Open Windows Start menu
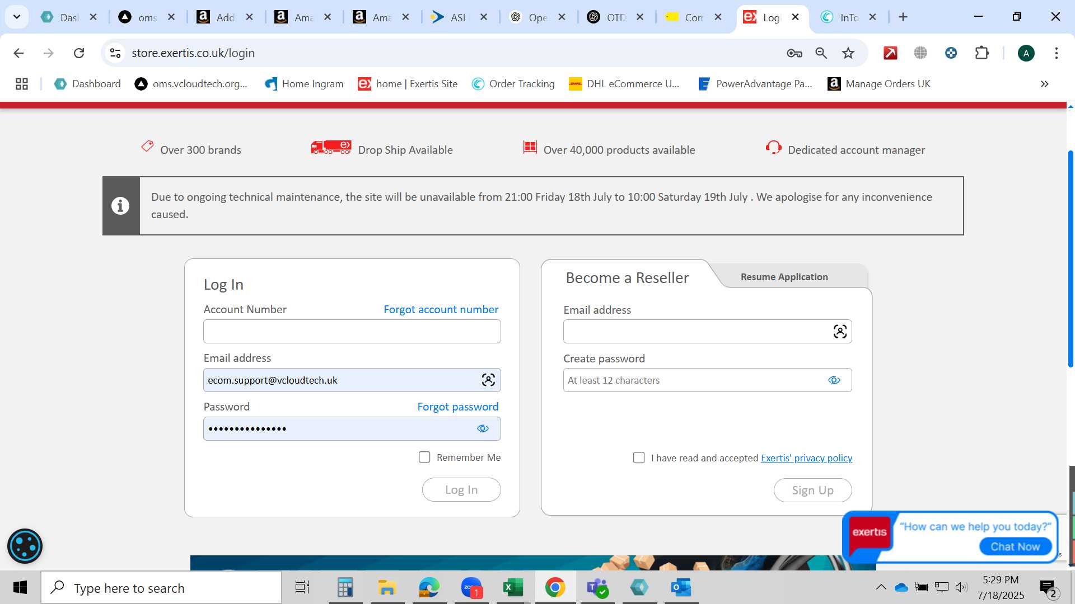 (x=20, y=588)
